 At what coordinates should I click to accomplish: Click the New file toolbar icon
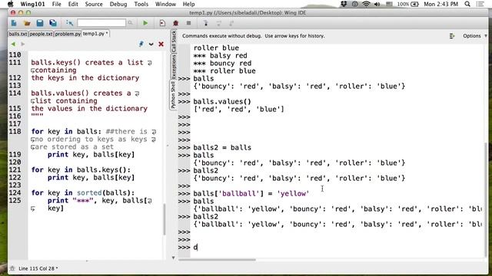click(14, 23)
